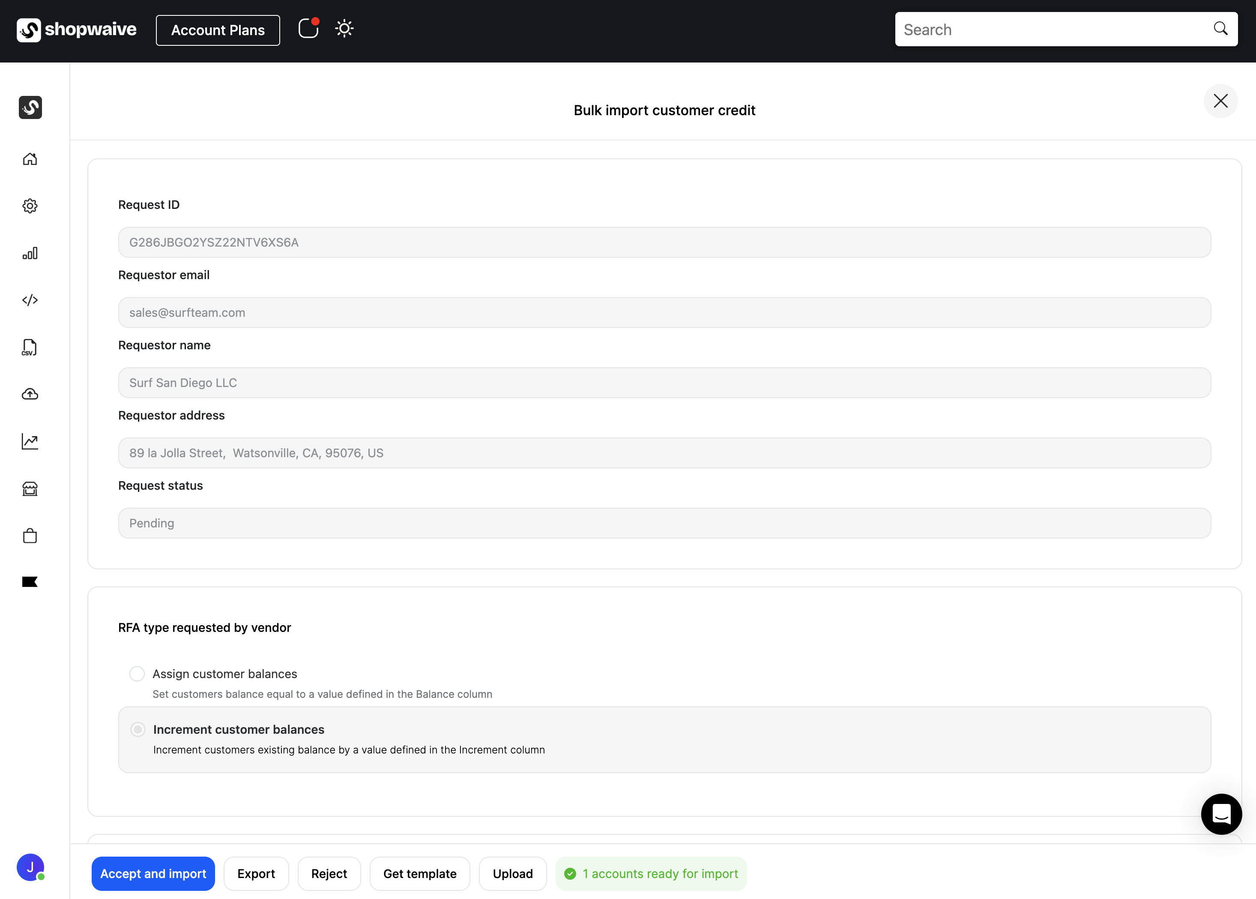Select Increment customer balances radio option
The width and height of the screenshot is (1256, 899).
coord(138,729)
